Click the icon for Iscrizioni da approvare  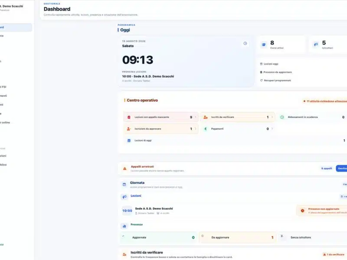128,129
